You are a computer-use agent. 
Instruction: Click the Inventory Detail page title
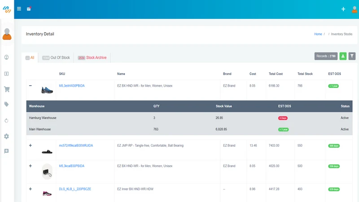point(40,34)
